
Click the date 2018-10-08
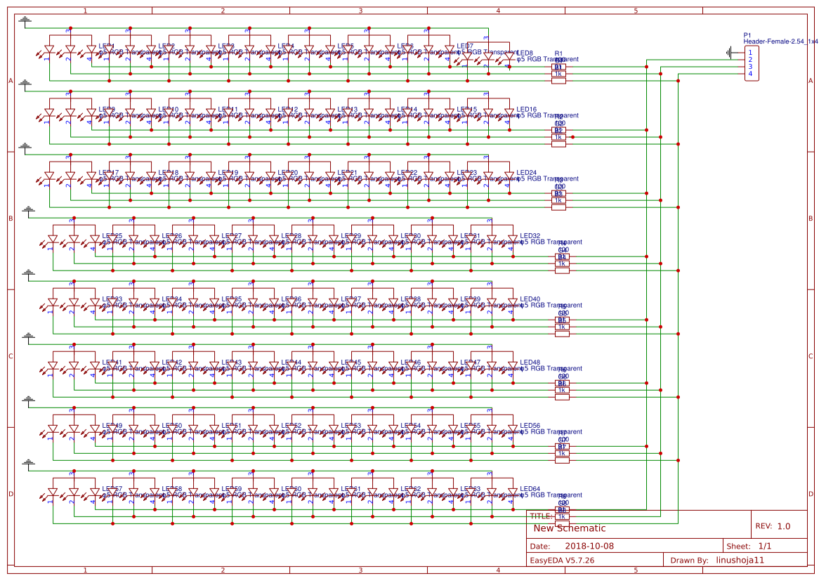pyautogui.click(x=589, y=547)
